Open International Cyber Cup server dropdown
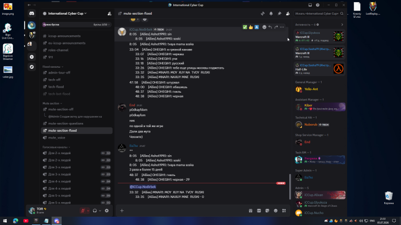 pos(67,14)
